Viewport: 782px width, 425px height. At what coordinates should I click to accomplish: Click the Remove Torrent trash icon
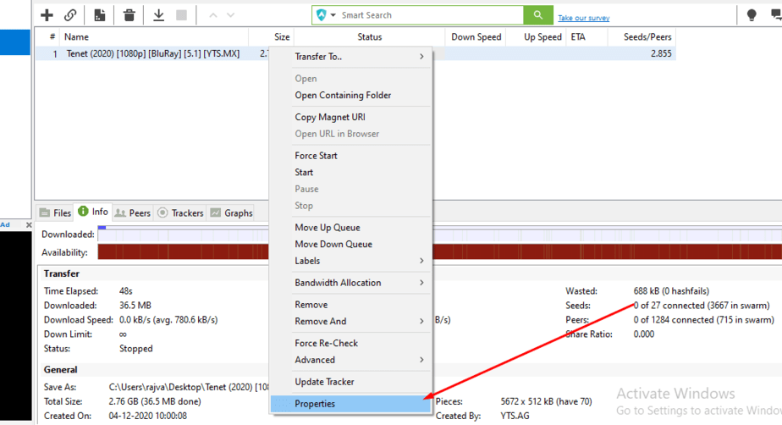(x=129, y=15)
